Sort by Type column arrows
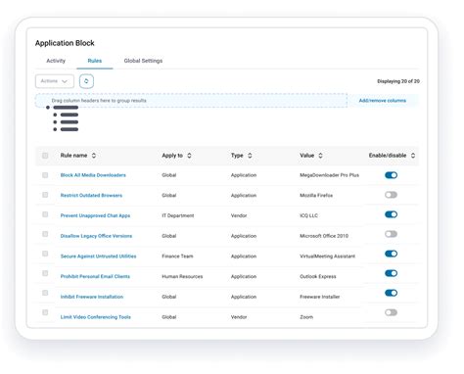 pyautogui.click(x=250, y=156)
